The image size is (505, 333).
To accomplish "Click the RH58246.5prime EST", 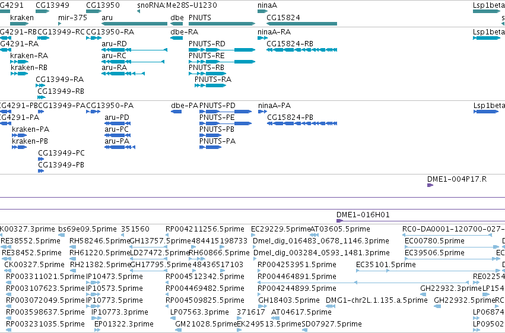I will pos(73,247).
